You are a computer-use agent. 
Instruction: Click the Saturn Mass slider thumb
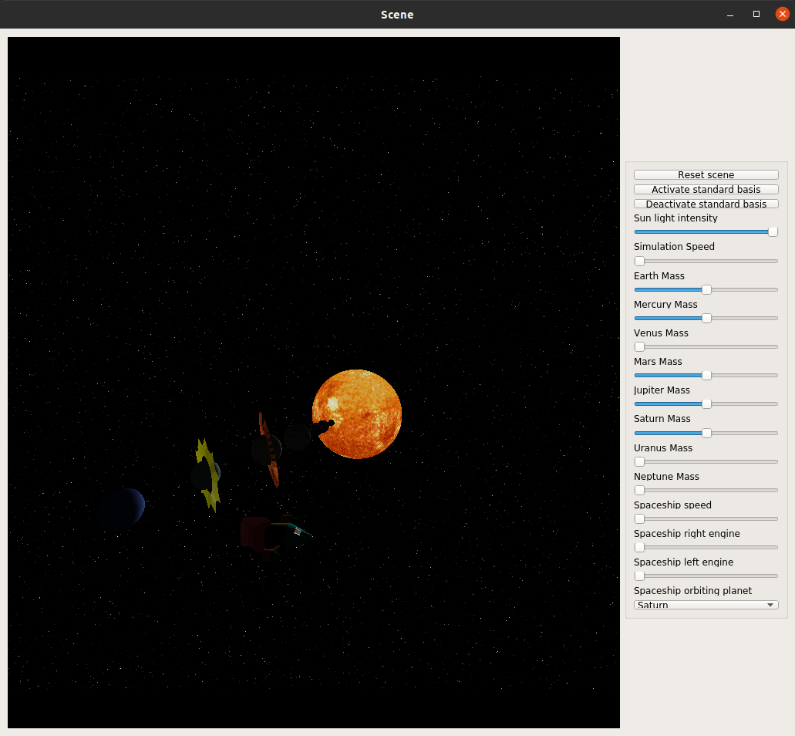[706, 433]
